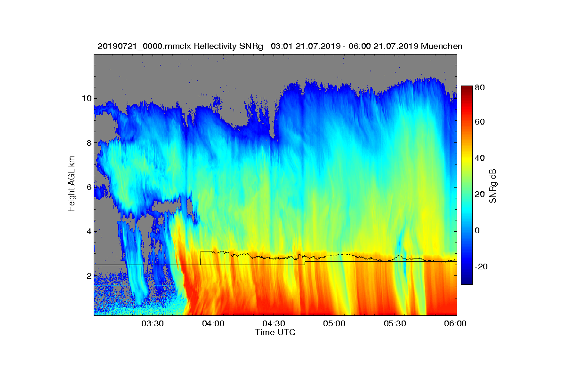The height and width of the screenshot is (376, 565).
Task: Click the 04:00 time tick label
Action: pos(213,323)
